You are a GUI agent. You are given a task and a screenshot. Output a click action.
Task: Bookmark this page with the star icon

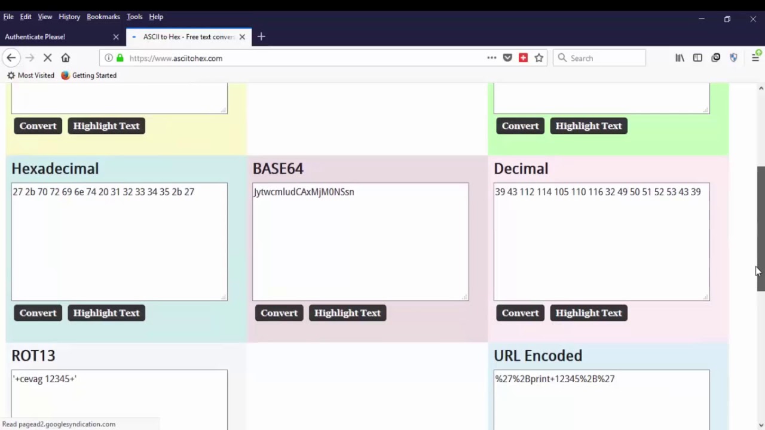click(539, 58)
